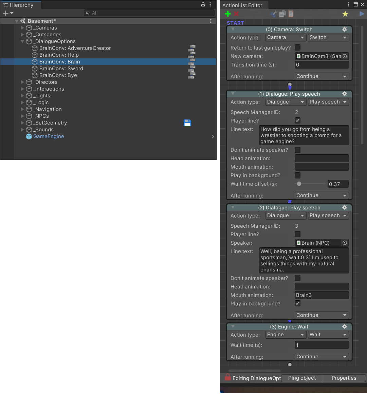The image size is (367, 397).
Task: Toggle Return to last gameplay checkbox
Action: [298, 48]
